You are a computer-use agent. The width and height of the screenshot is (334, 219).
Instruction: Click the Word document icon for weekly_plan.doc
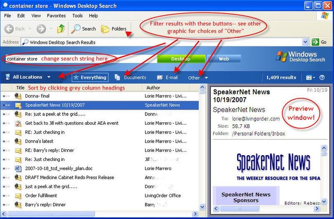click(x=18, y=169)
